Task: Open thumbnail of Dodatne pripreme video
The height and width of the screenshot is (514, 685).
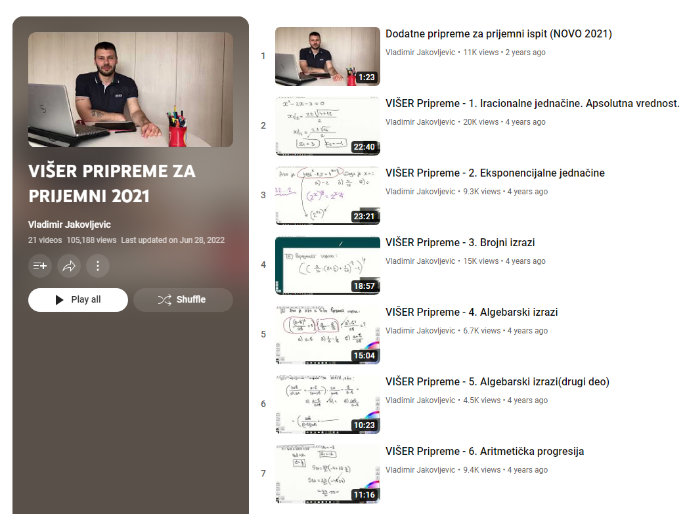Action: click(x=328, y=56)
